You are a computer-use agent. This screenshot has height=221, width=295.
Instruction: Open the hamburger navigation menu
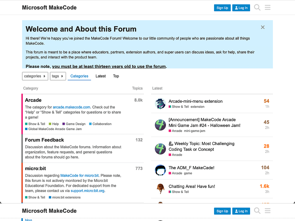click(268, 7)
